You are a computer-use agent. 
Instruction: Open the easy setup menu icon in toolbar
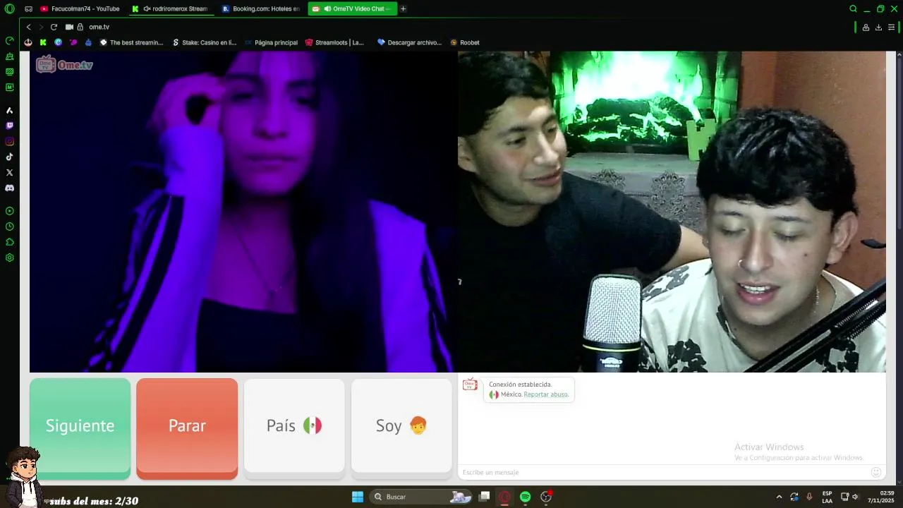pyautogui.click(x=891, y=27)
